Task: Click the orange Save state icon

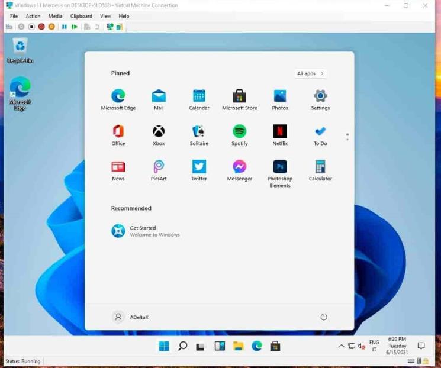Action: tap(51, 27)
